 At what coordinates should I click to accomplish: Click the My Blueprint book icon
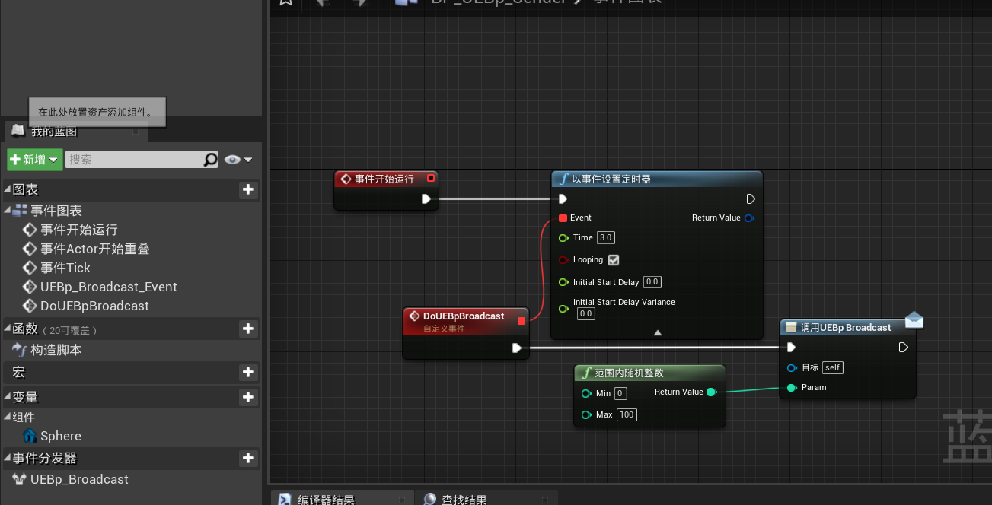pos(18,131)
